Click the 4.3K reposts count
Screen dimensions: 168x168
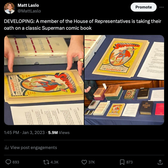pyautogui.click(x=54, y=162)
